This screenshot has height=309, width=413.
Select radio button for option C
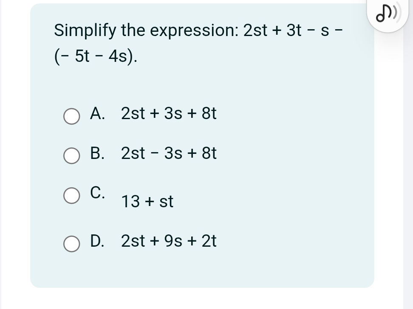click(x=71, y=195)
